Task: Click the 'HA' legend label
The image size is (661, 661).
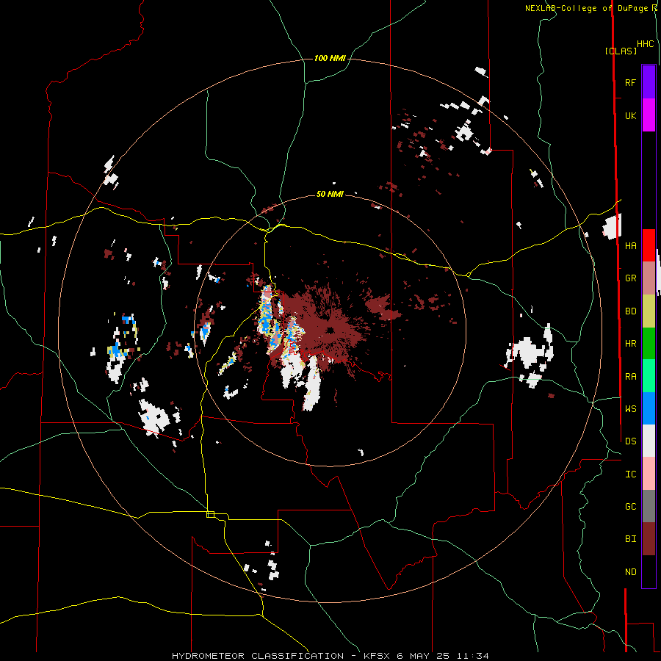Action: (630, 245)
